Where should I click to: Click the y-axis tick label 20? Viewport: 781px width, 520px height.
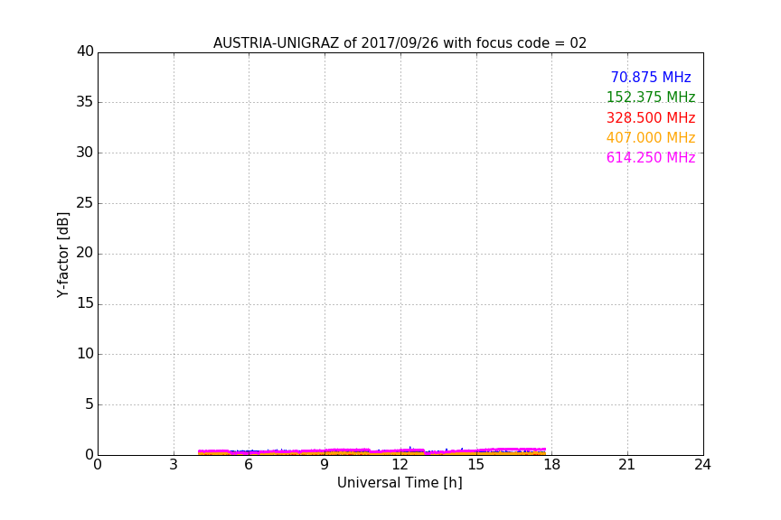point(85,254)
